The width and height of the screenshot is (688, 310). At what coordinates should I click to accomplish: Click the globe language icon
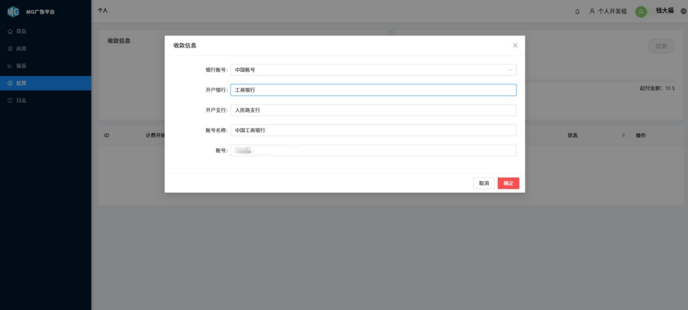(x=683, y=11)
